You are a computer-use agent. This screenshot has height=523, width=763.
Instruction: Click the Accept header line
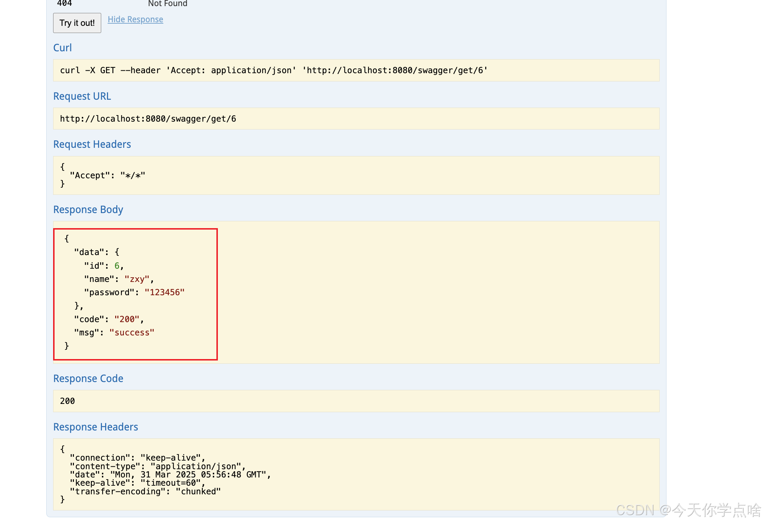tap(107, 175)
